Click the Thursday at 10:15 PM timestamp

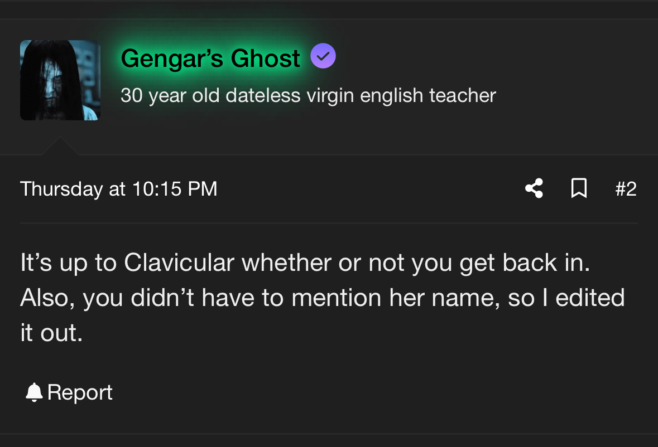(118, 189)
